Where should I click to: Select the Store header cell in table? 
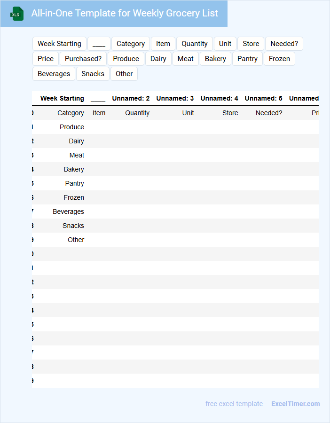[230, 113]
